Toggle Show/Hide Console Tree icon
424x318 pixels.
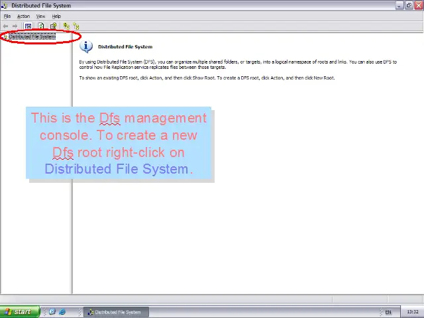28,26
